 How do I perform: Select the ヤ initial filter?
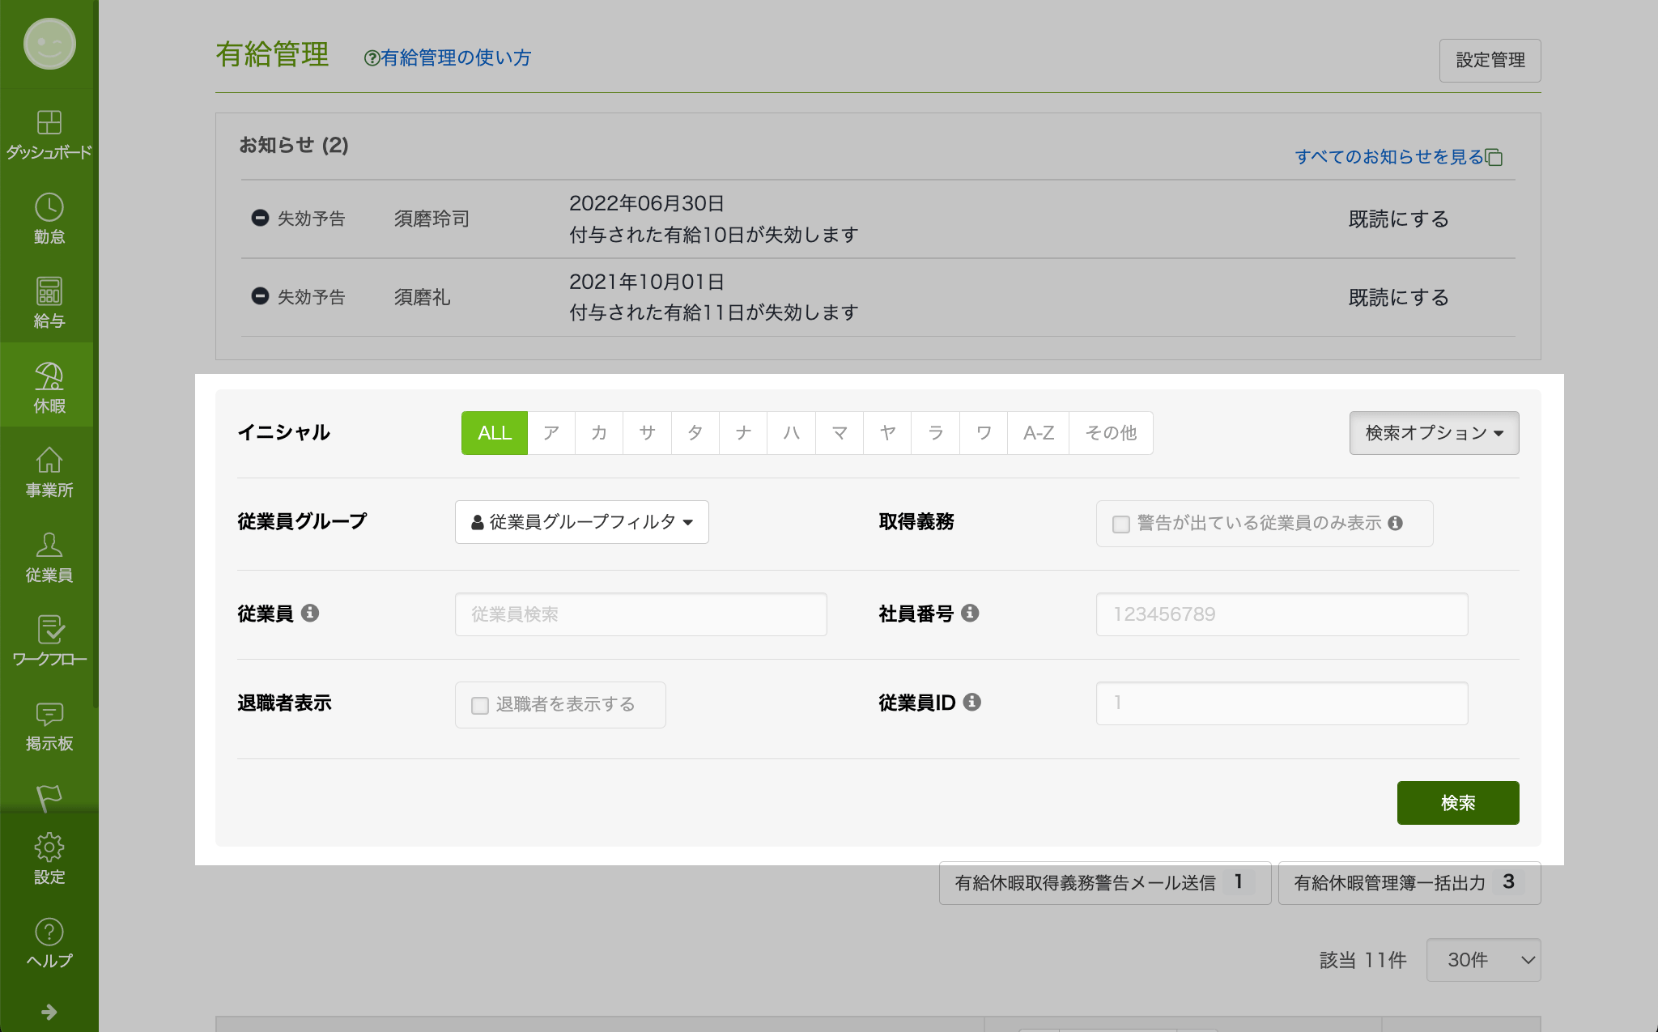click(887, 433)
